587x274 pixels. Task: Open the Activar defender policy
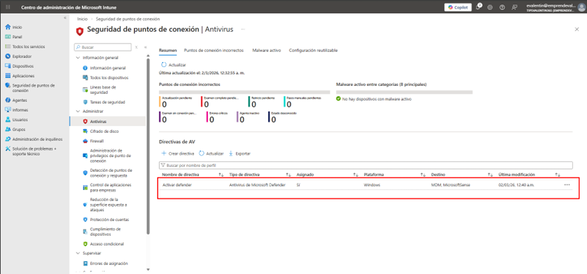point(176,185)
